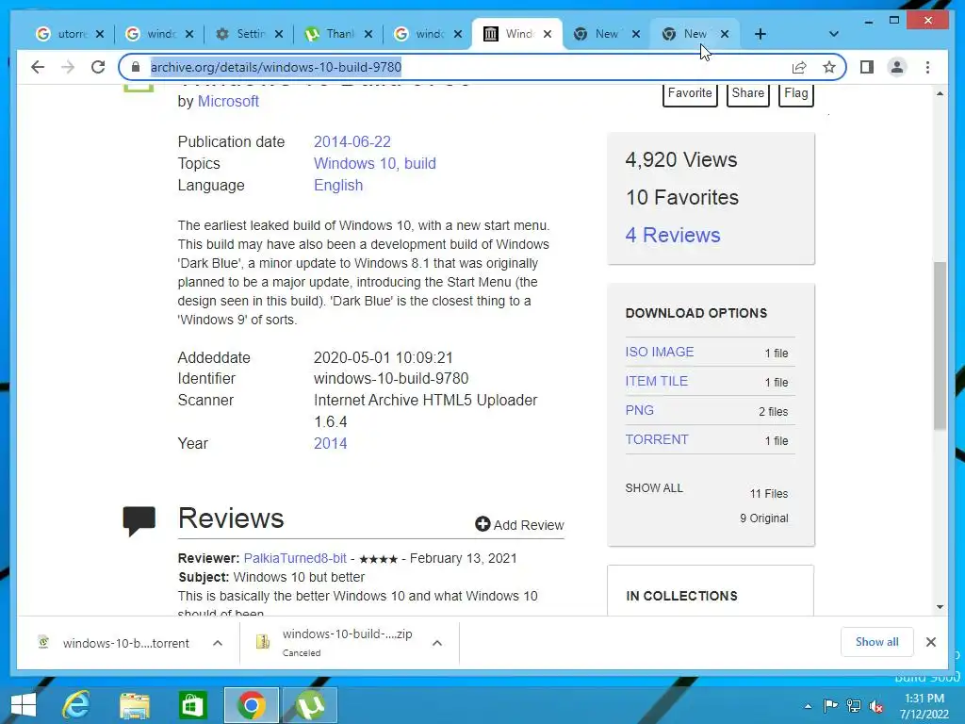Click the 2014 year link
Screen dimensions: 965x724
click(x=331, y=443)
